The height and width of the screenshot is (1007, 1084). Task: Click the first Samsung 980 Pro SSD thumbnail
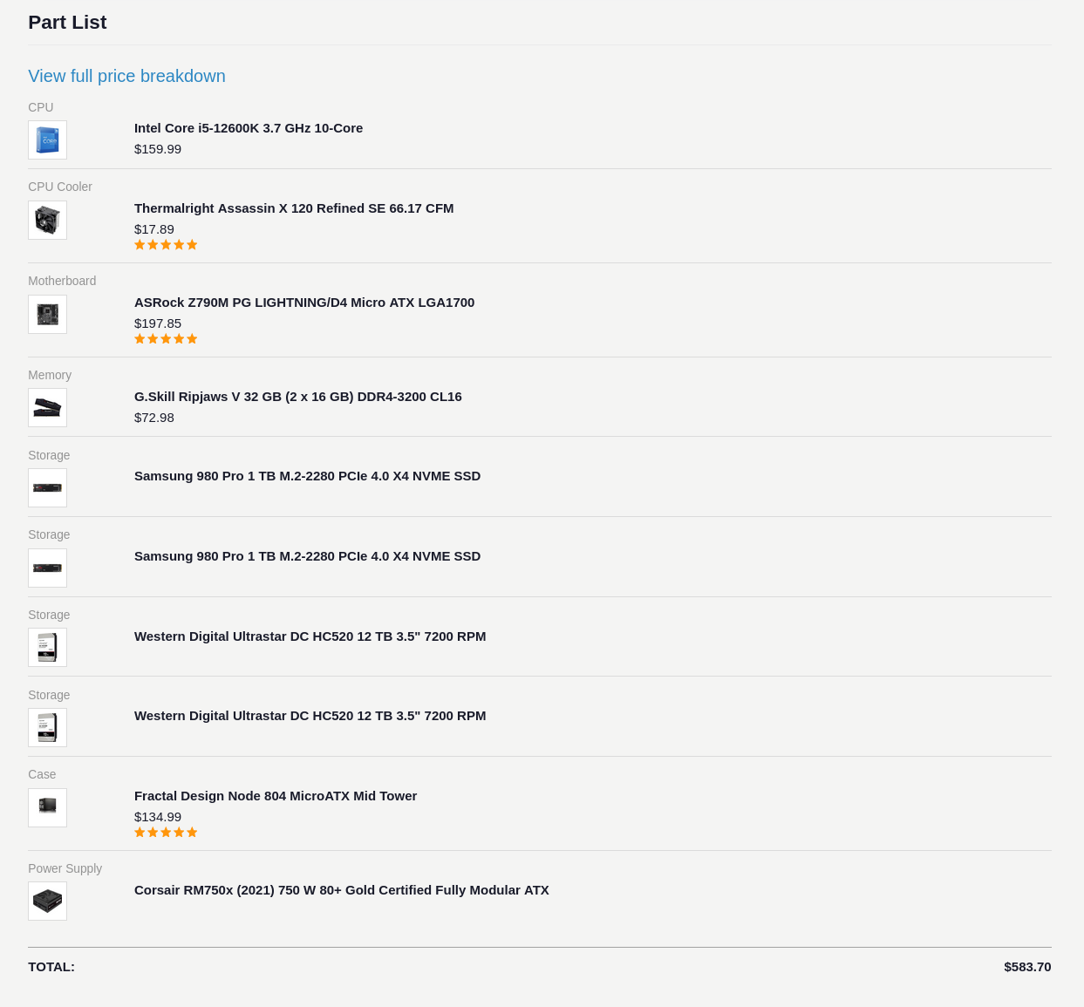pos(47,487)
